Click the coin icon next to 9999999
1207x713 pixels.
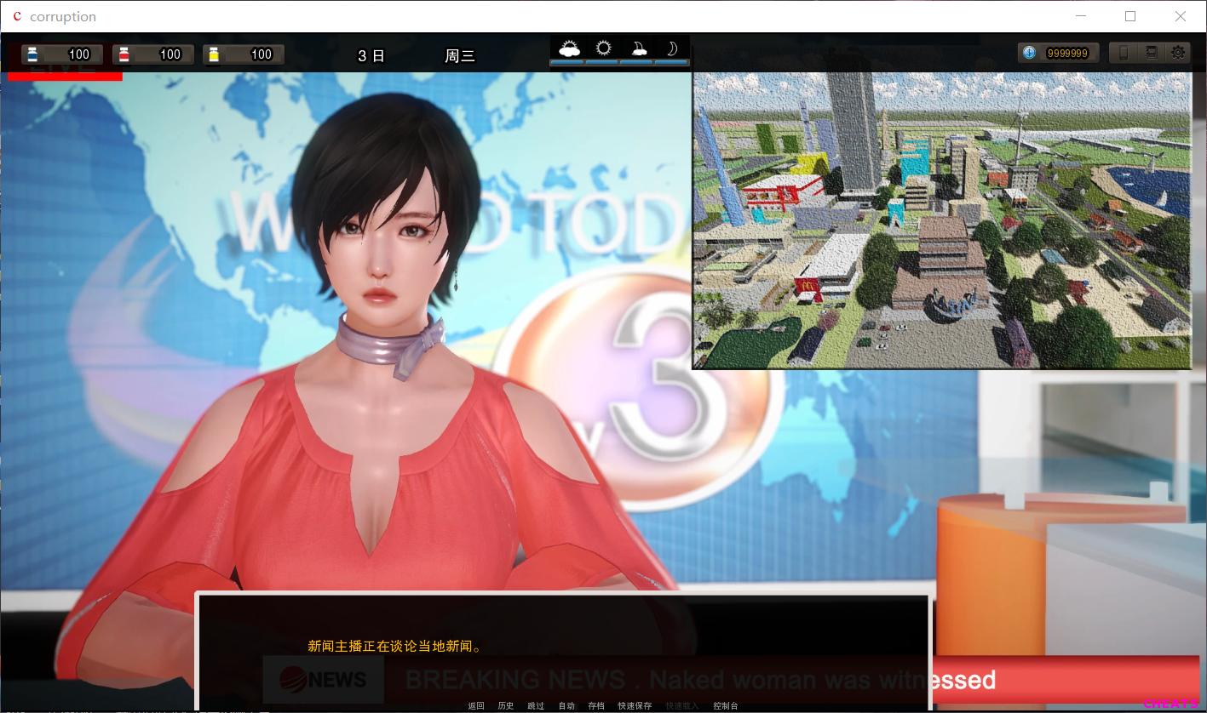tap(1029, 52)
